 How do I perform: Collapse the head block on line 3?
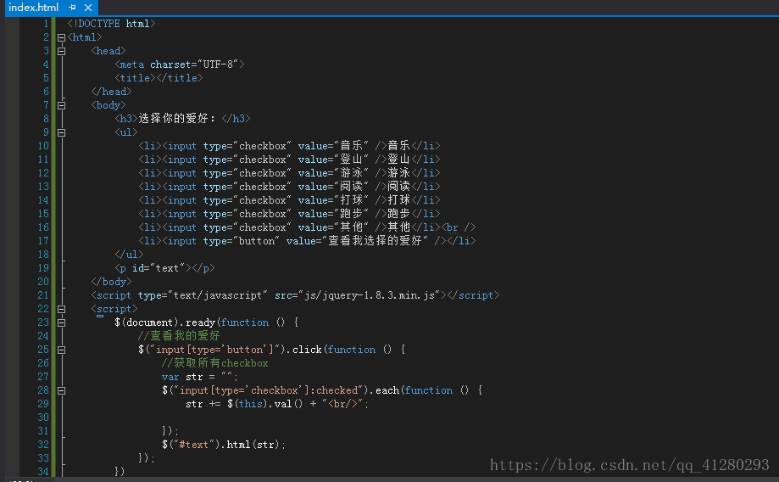(61, 51)
